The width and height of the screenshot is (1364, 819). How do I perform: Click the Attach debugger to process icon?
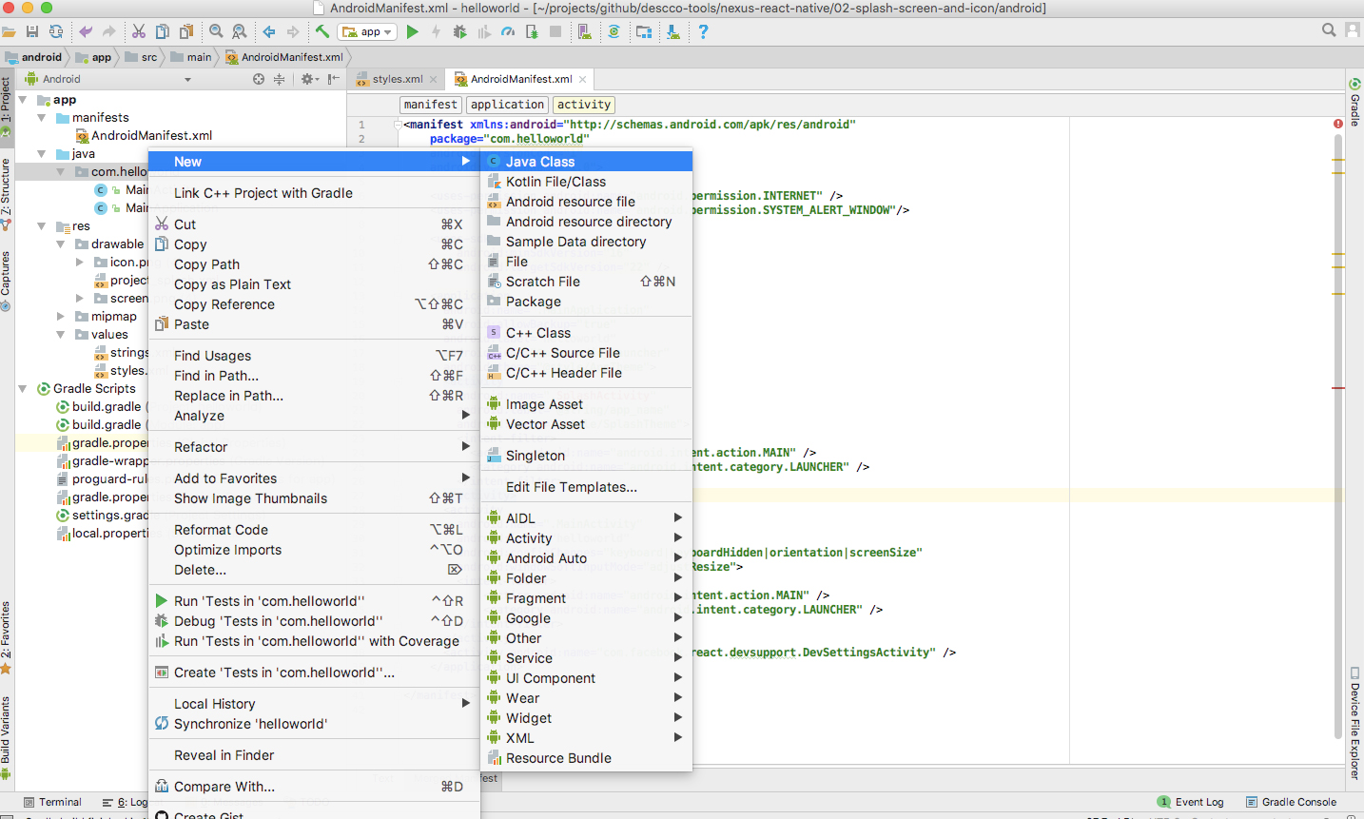pyautogui.click(x=532, y=31)
